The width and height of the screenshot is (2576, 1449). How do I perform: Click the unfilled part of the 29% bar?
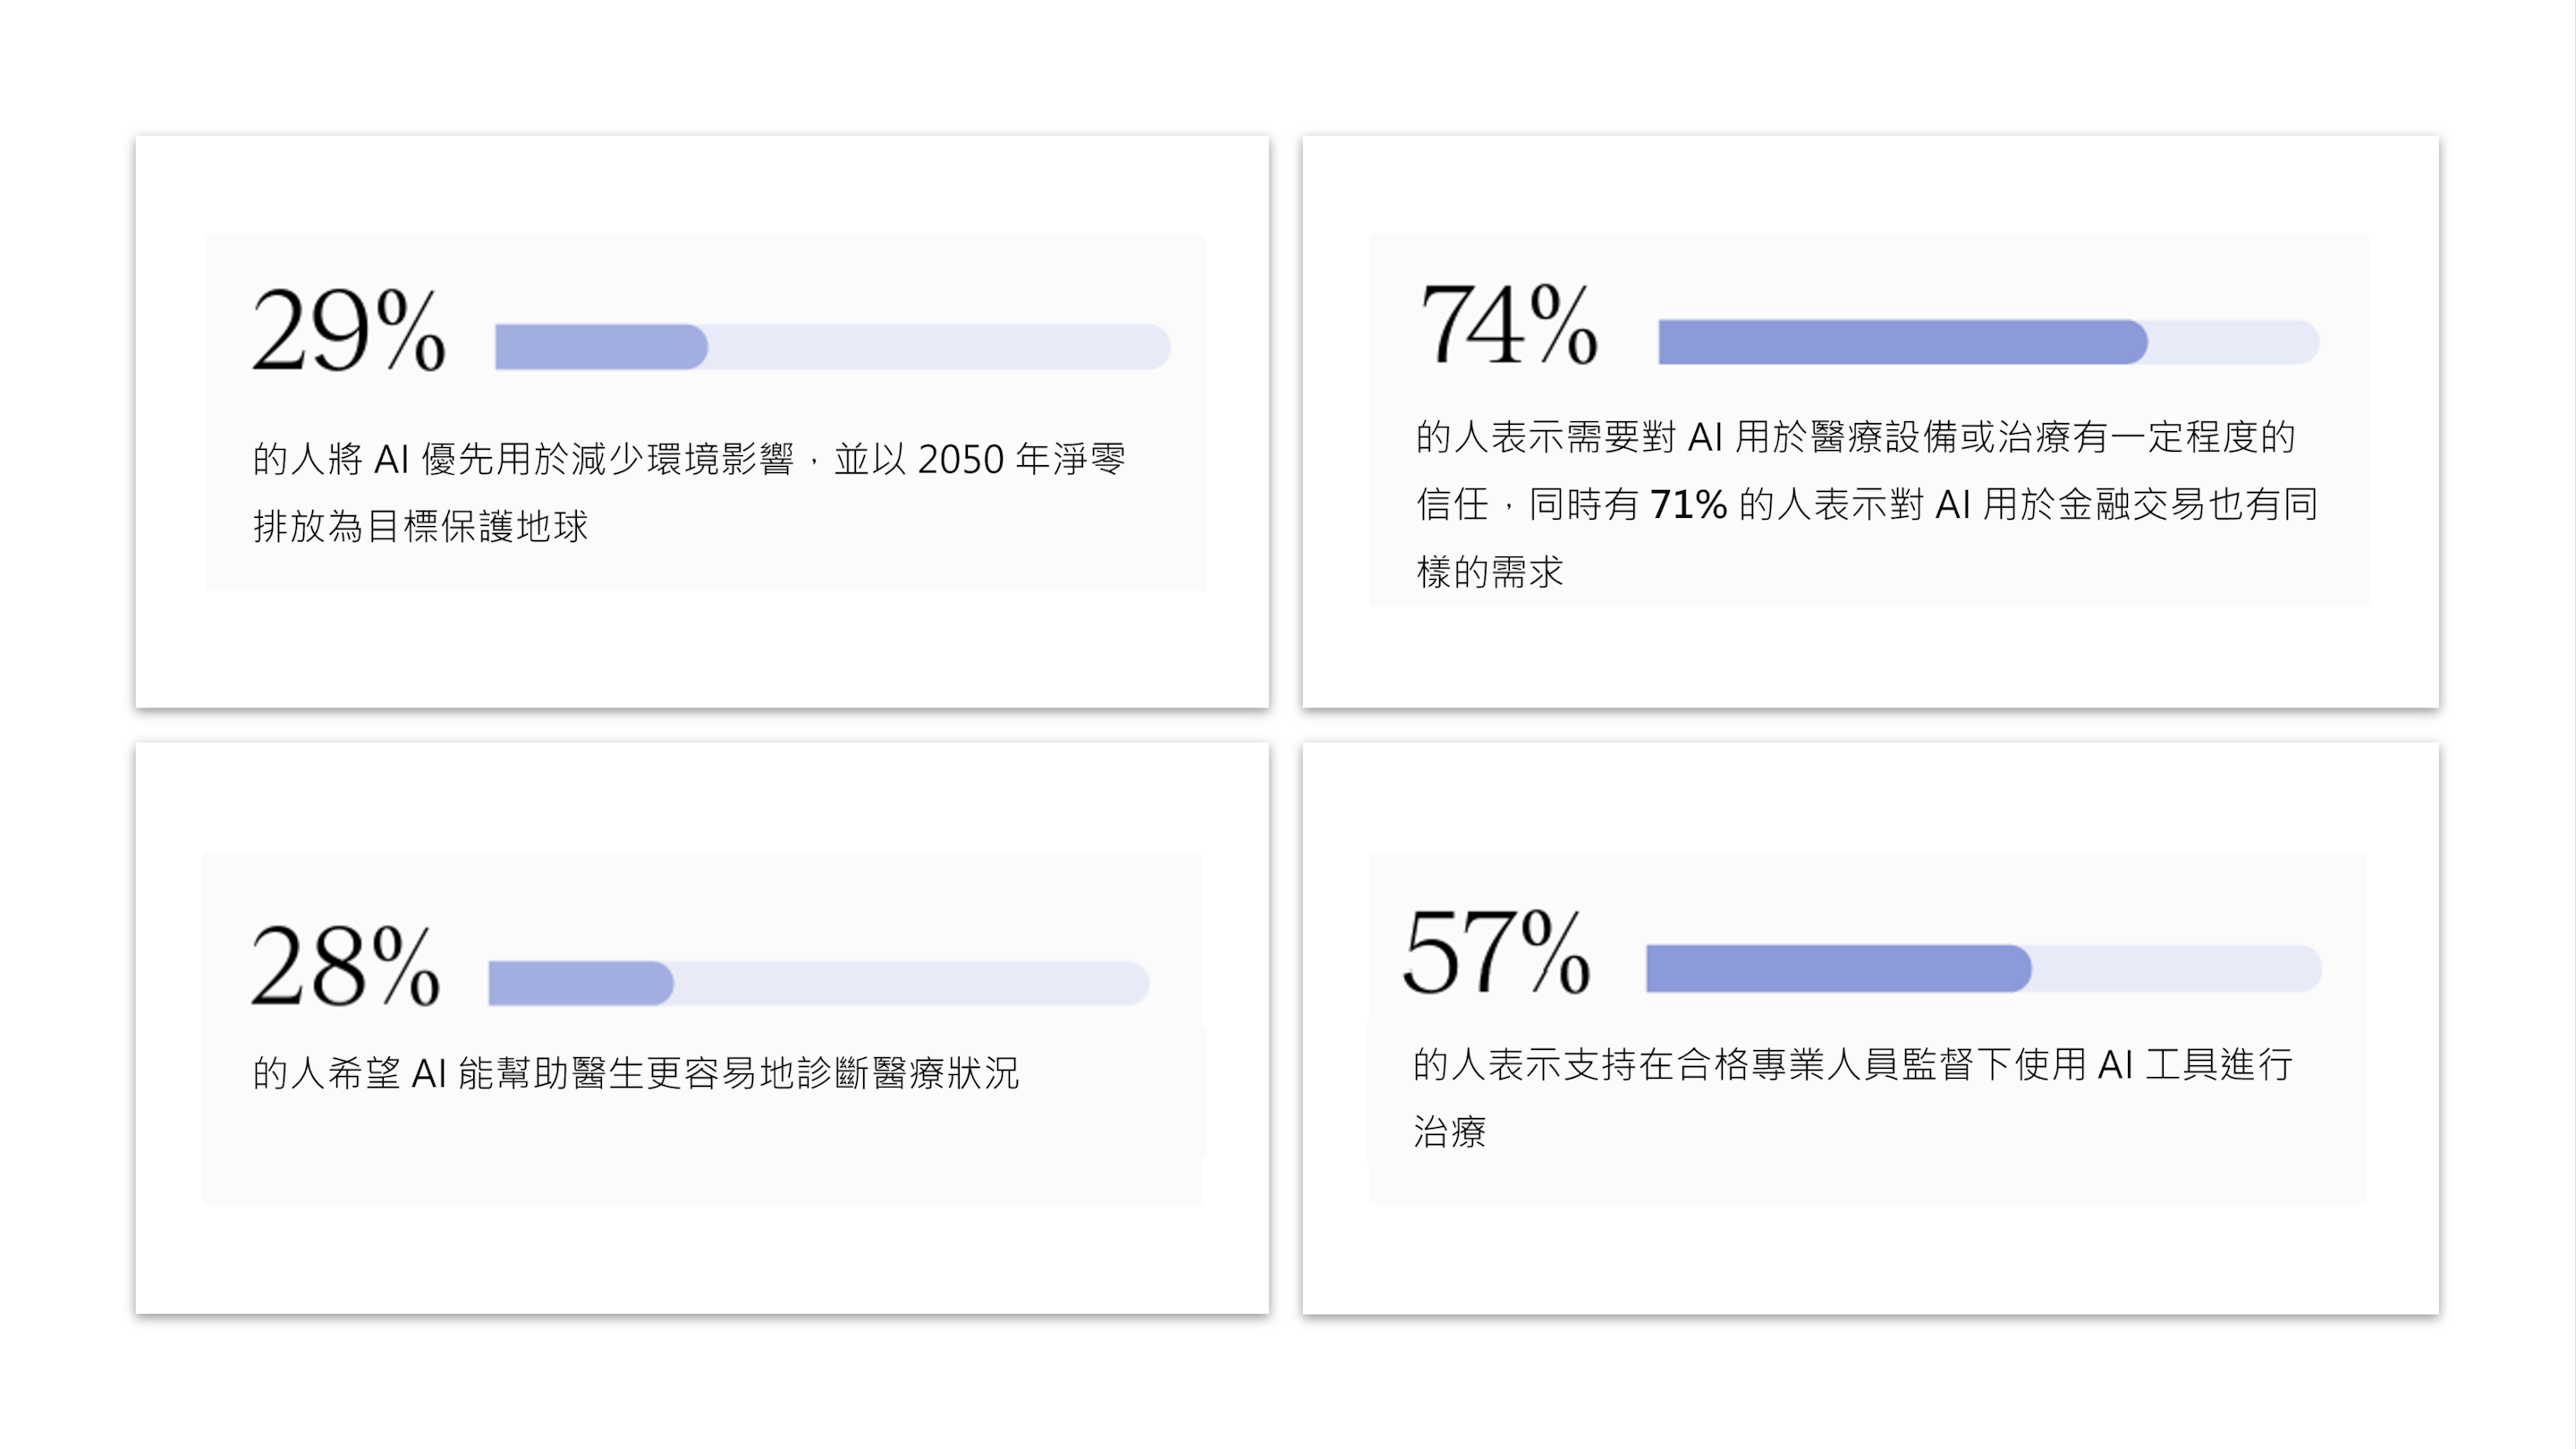click(x=939, y=346)
